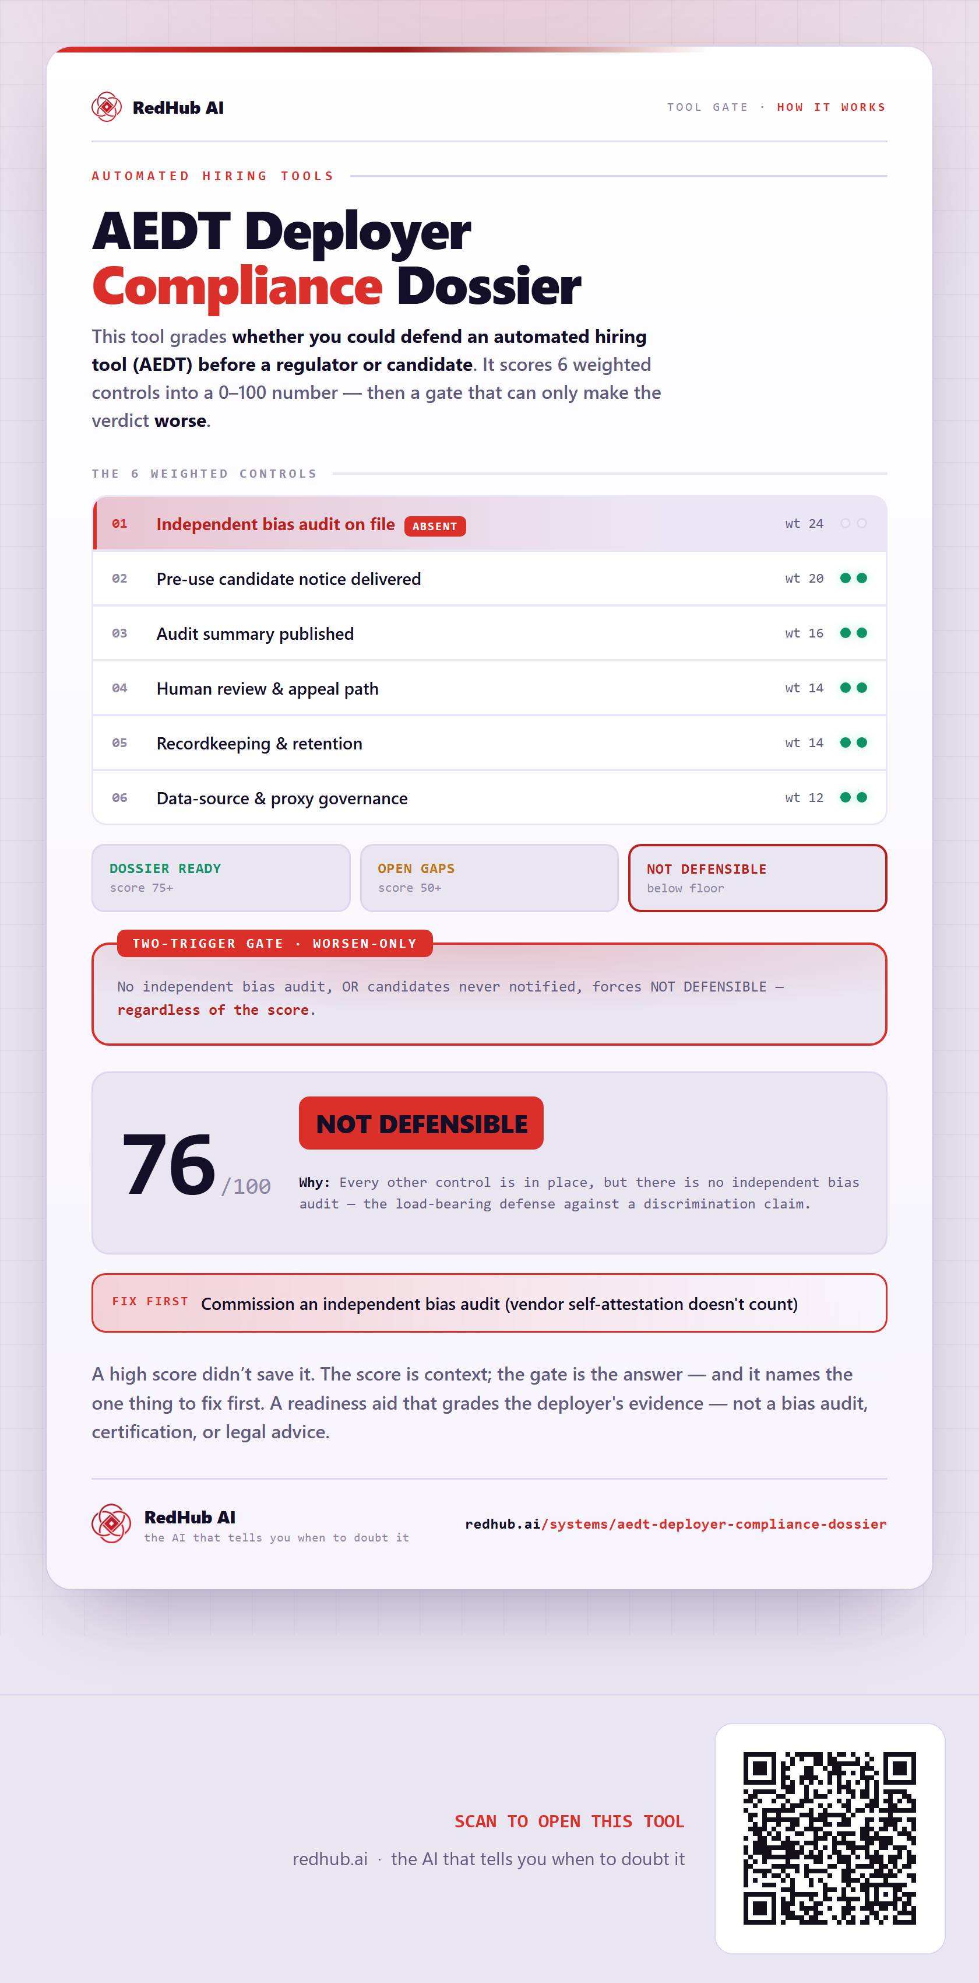Click status dots on the data-source & proxy governance row
The image size is (979, 1983).
pos(853,797)
